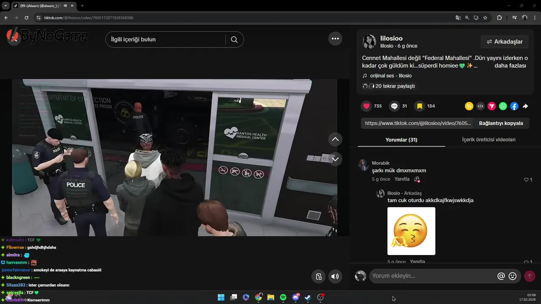View '20 tekrar paylaştı' reposts

[x=389, y=86]
